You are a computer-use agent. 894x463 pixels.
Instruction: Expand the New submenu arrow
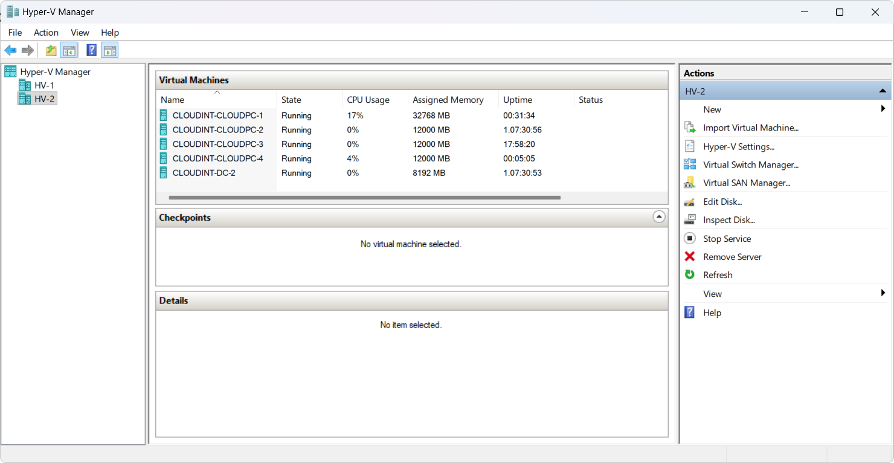click(883, 109)
